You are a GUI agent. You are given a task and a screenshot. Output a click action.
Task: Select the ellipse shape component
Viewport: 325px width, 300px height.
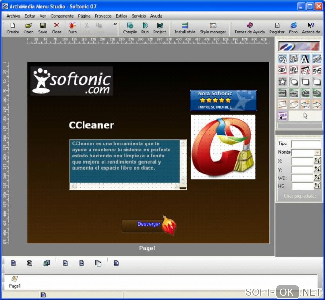click(294, 82)
